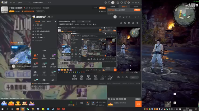Click orange button in the chat notice banner
This screenshot has height=111, width=199.
click(x=137, y=10)
